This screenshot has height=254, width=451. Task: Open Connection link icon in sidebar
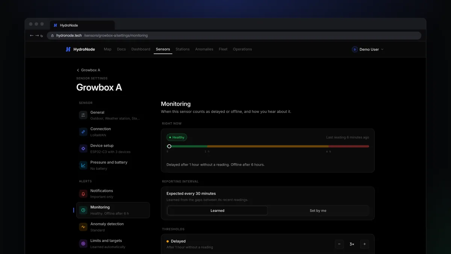(83, 132)
